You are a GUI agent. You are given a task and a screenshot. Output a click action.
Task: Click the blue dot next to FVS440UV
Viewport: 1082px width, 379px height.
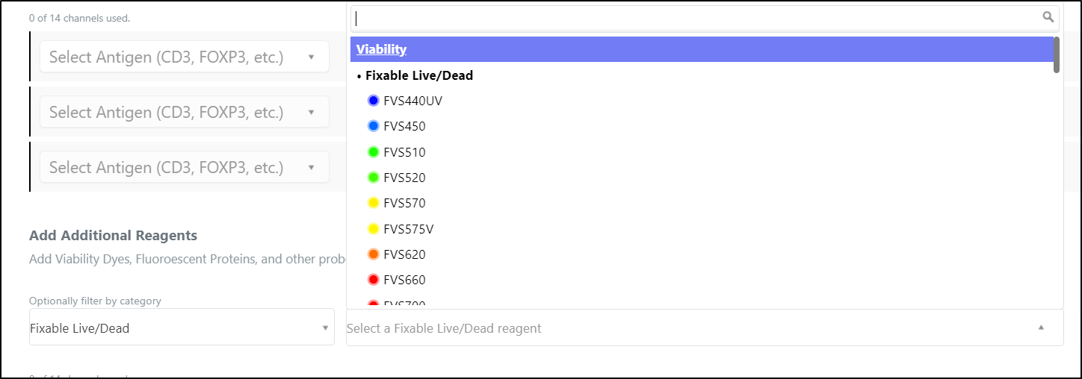point(374,101)
